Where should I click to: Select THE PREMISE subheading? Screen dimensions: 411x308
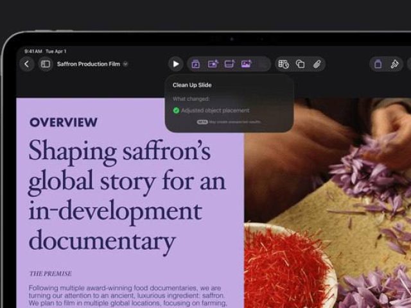(50, 274)
